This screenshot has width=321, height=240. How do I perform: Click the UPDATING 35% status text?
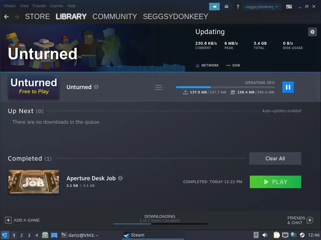260,82
